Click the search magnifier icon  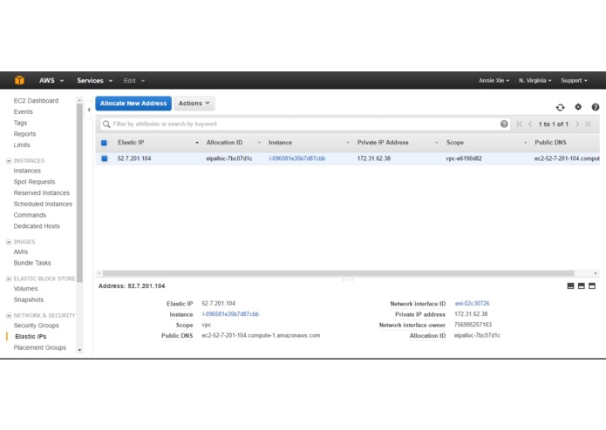pyautogui.click(x=106, y=124)
